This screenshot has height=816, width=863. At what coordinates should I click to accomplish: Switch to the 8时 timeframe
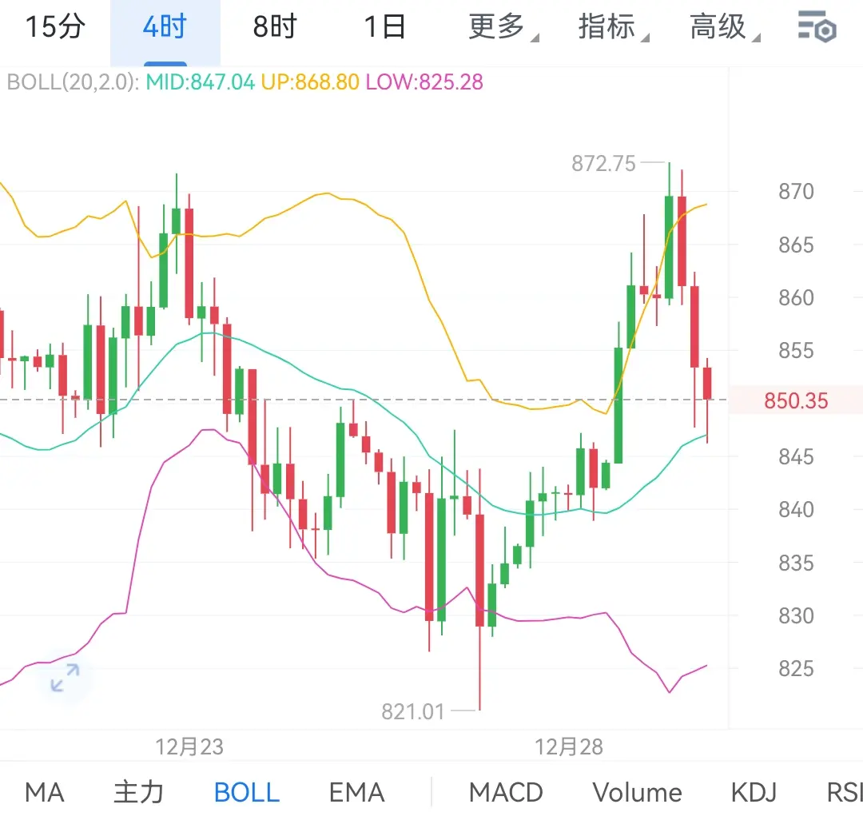[x=275, y=26]
